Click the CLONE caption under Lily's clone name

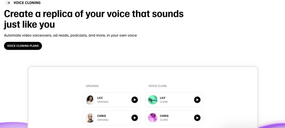[x=164, y=102]
